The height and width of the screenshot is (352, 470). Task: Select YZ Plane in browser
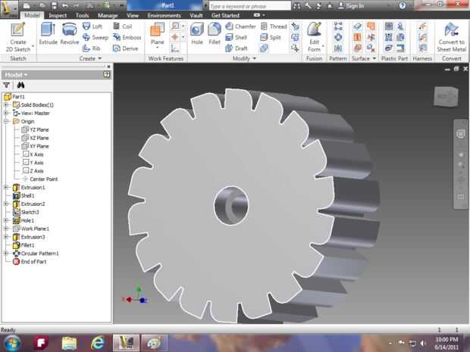[36, 129]
